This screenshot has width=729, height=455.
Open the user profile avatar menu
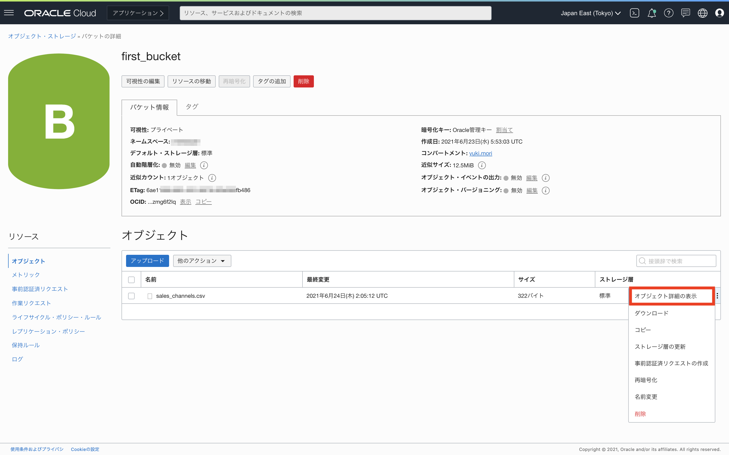pos(719,13)
